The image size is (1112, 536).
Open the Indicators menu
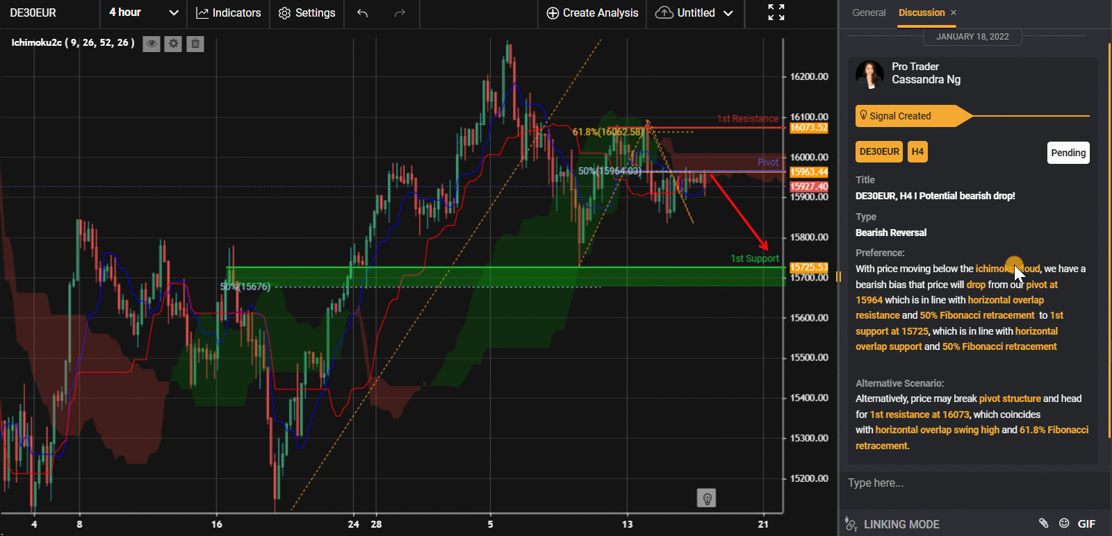tap(229, 12)
